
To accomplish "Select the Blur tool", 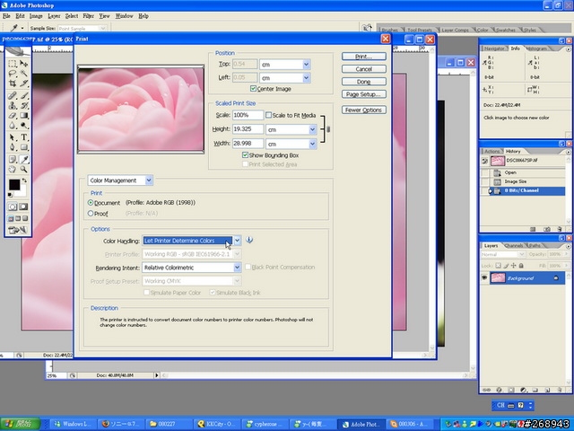I will pos(13,126).
